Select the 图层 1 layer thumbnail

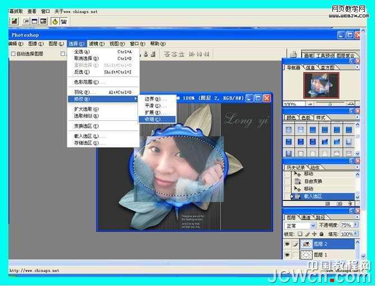[307, 255]
